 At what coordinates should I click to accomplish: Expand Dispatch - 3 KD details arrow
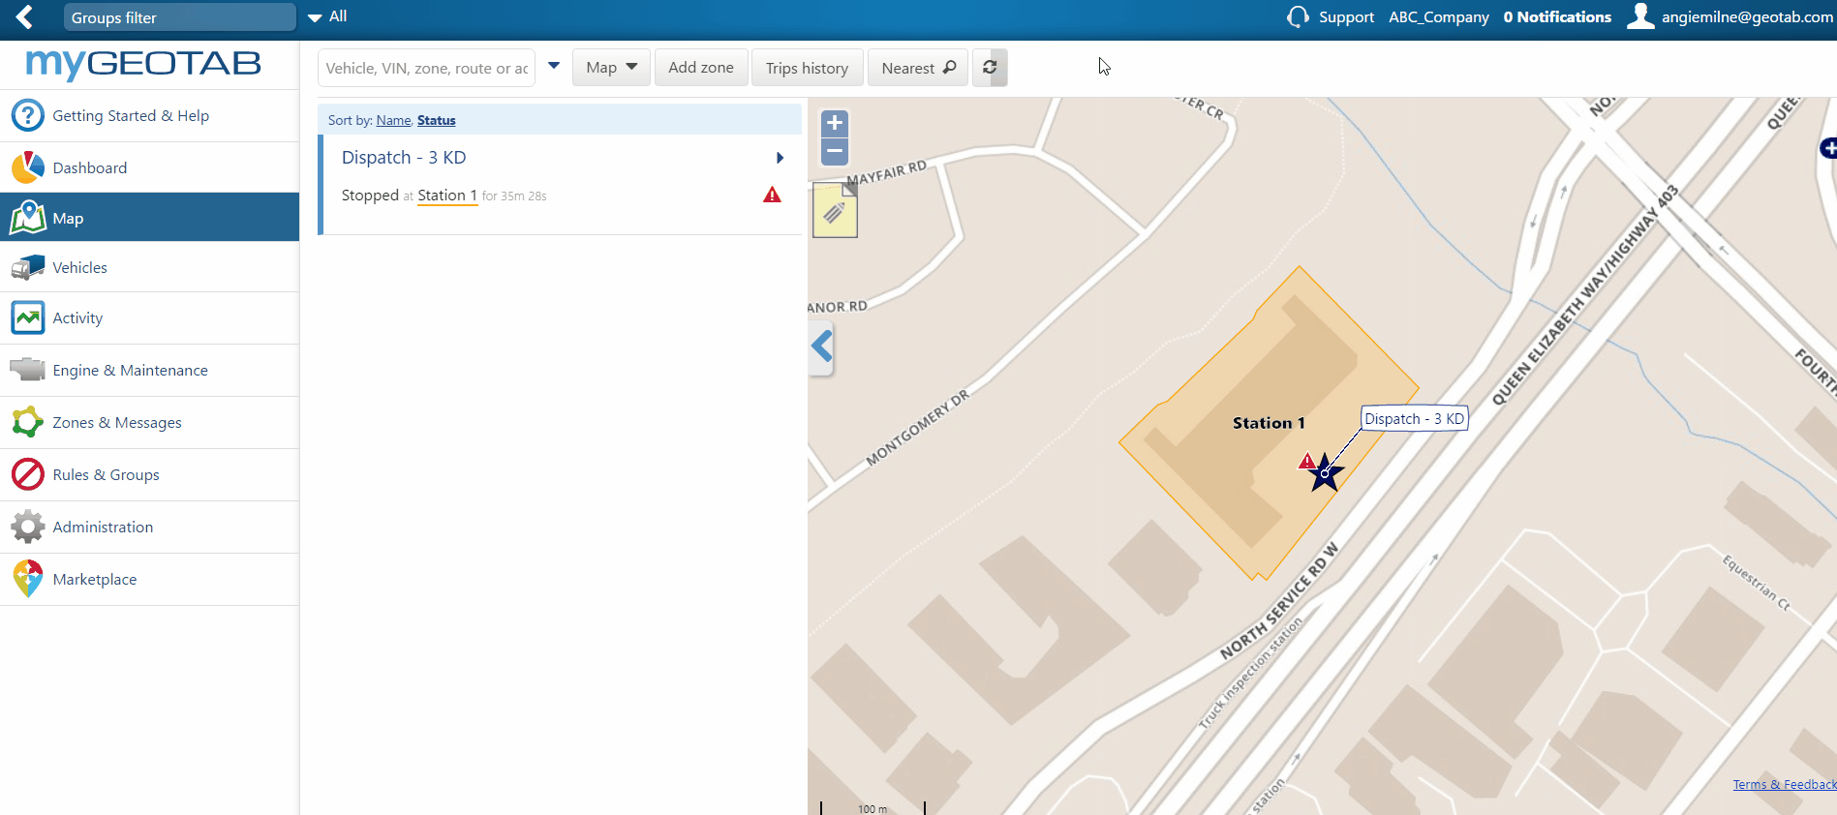coord(780,158)
